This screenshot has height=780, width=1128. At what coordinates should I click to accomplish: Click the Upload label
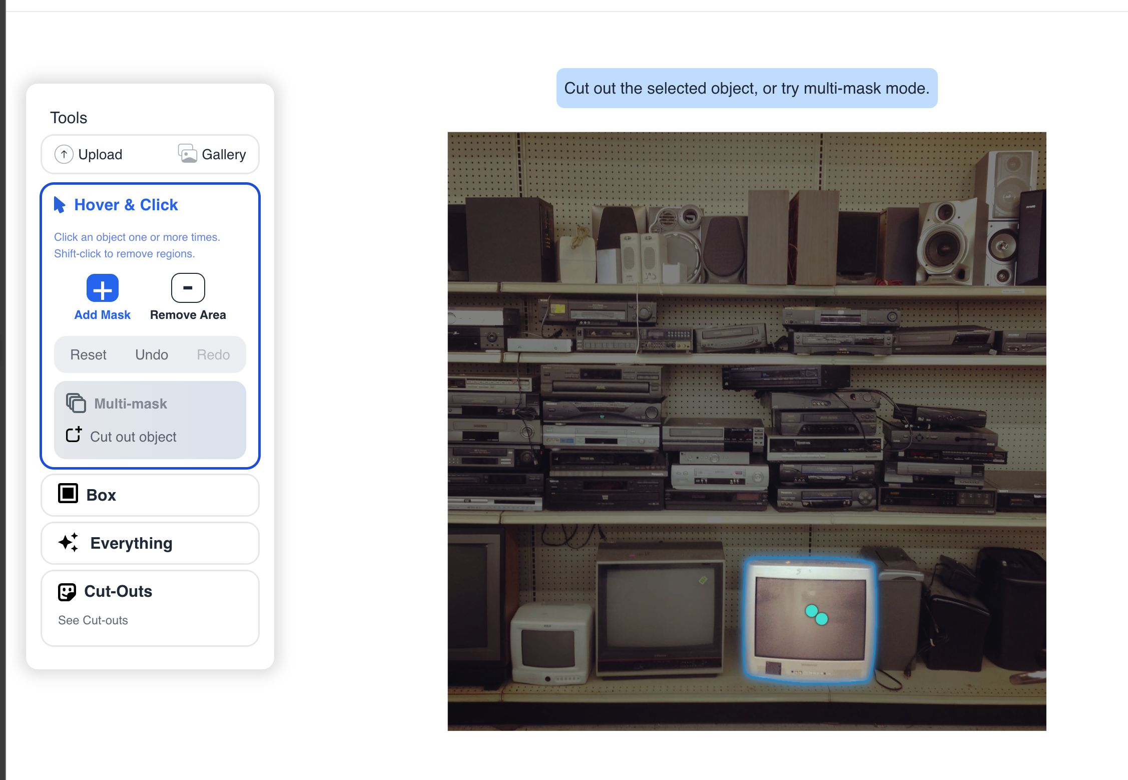100,154
